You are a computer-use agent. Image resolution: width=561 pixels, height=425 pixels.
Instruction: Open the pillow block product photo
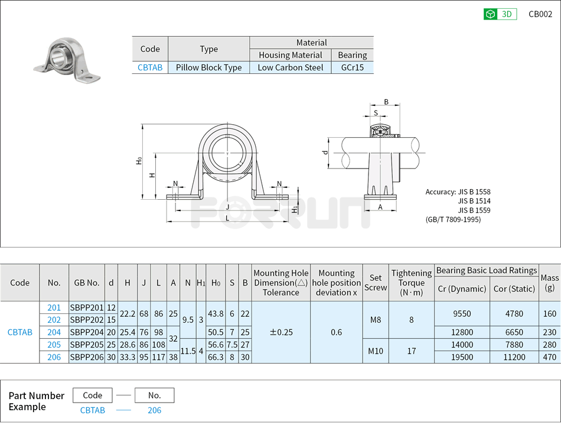[x=66, y=58]
